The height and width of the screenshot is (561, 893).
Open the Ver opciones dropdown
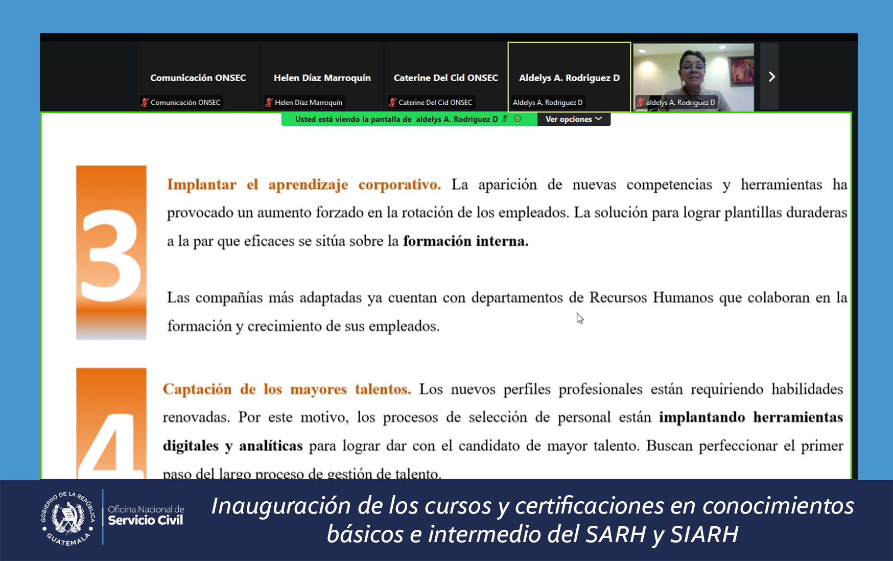[x=573, y=120]
